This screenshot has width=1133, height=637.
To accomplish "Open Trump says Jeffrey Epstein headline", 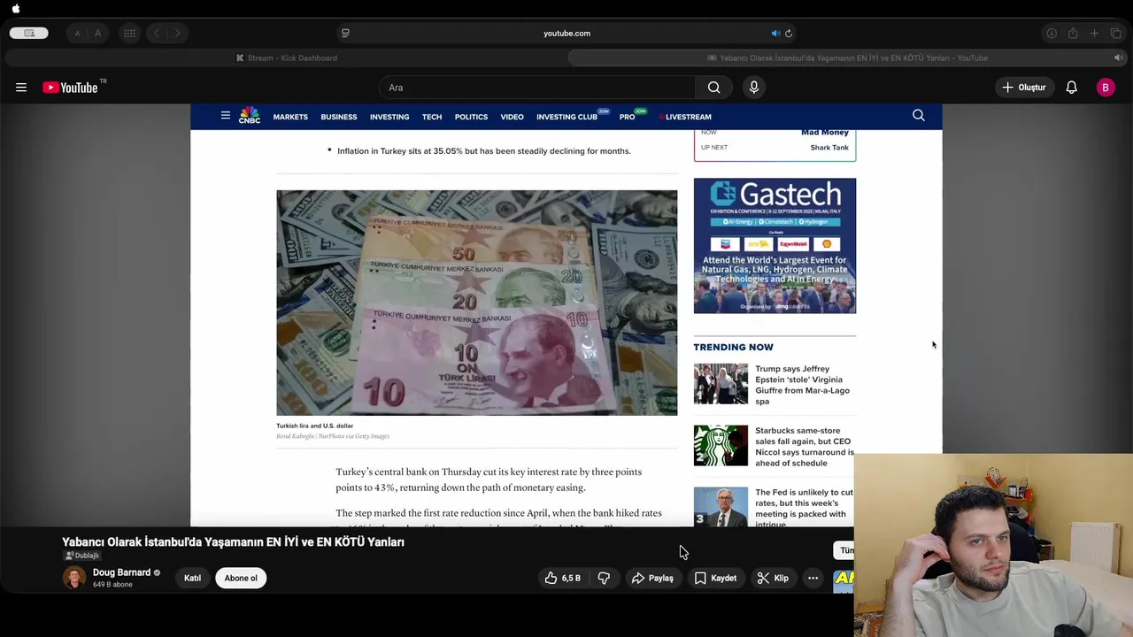I will 803,385.
